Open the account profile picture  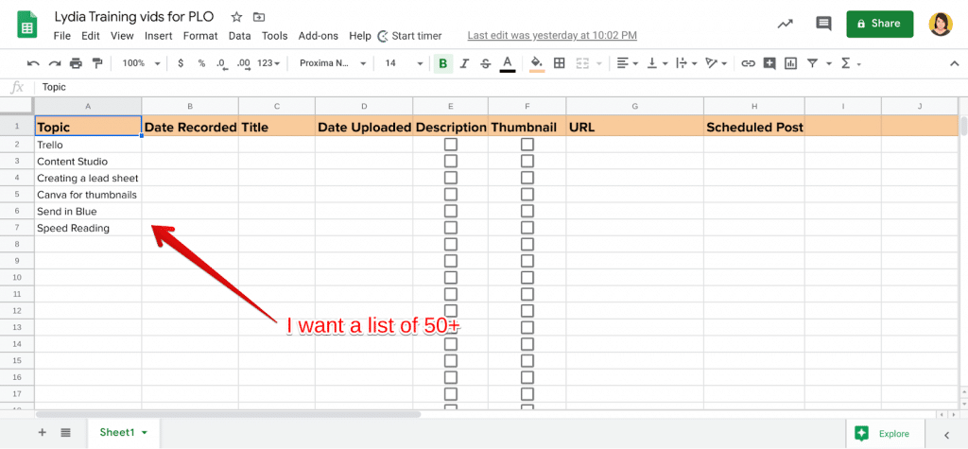point(941,24)
